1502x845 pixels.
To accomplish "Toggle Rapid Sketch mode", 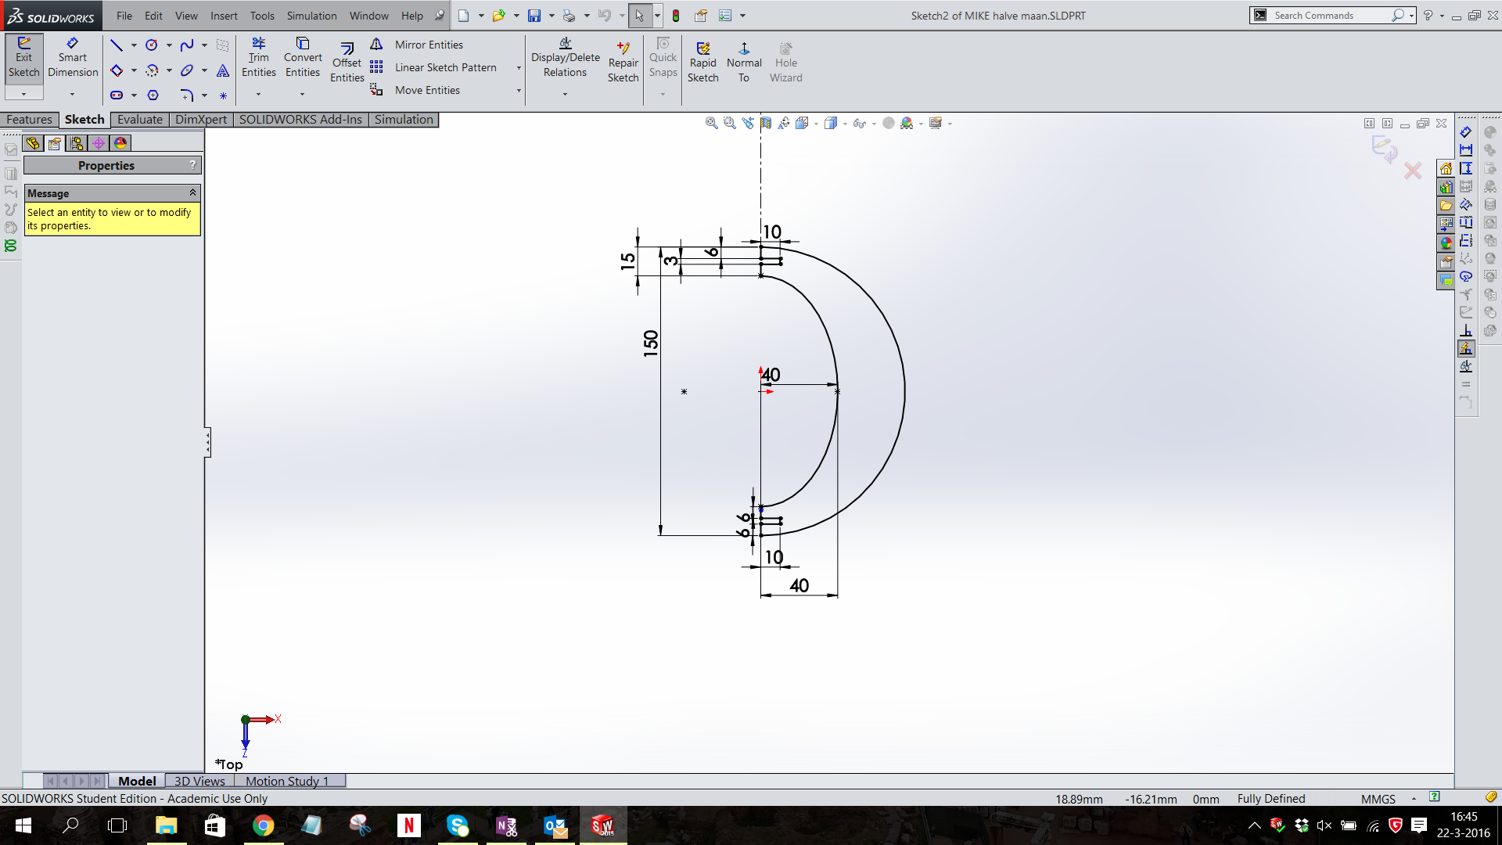I will click(x=702, y=63).
